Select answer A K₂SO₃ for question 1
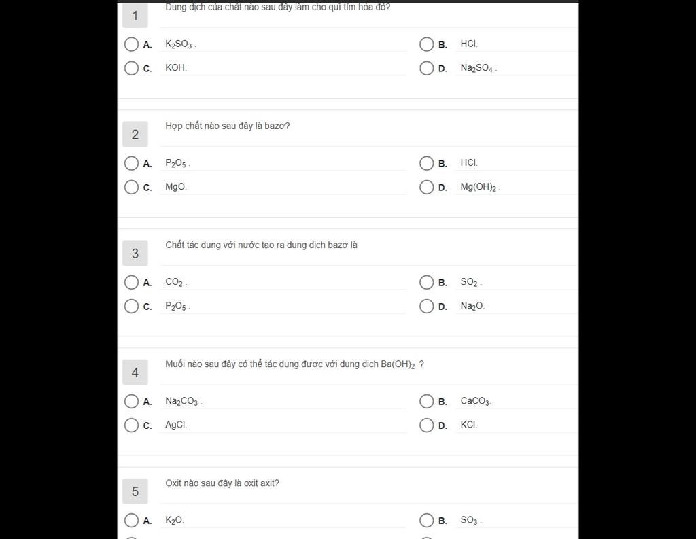This screenshot has height=539, width=696. 131,44
